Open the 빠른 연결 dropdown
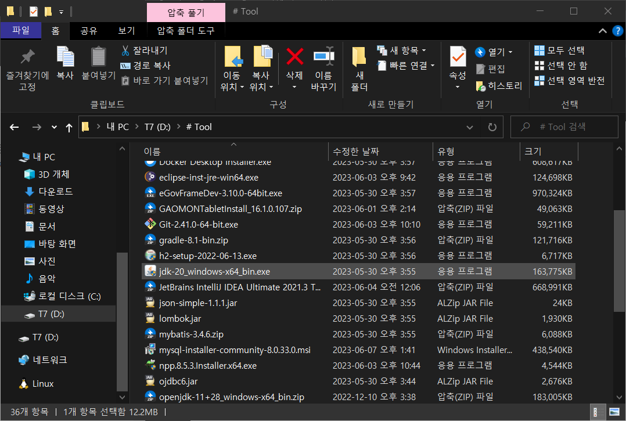Image resolution: width=626 pixels, height=421 pixels. [x=406, y=66]
